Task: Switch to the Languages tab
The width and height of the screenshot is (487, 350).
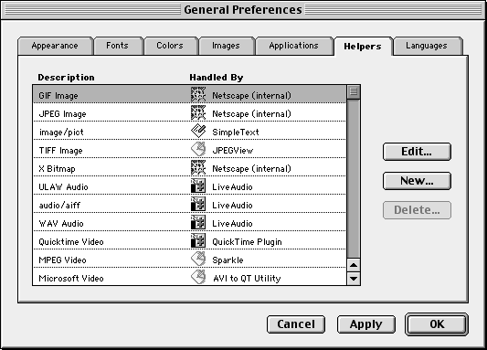Action: pos(427,46)
